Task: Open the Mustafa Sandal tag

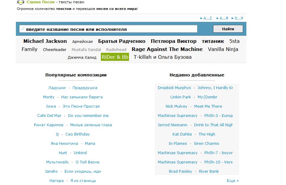Action: 86,49
